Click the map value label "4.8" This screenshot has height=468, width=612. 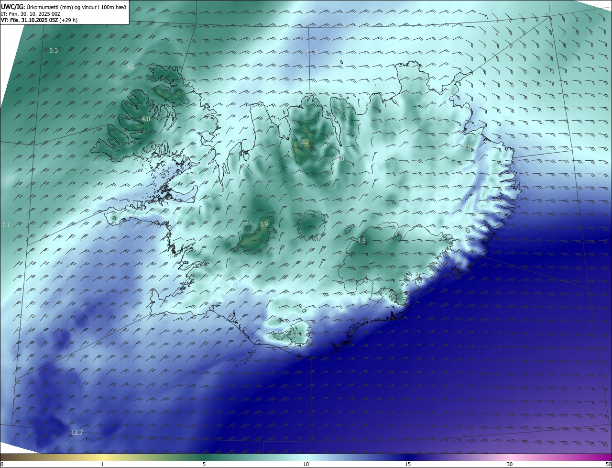[x=361, y=240]
